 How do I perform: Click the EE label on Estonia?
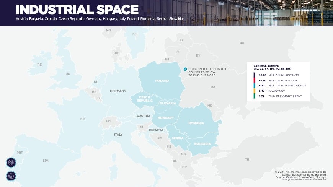[x=181, y=40]
